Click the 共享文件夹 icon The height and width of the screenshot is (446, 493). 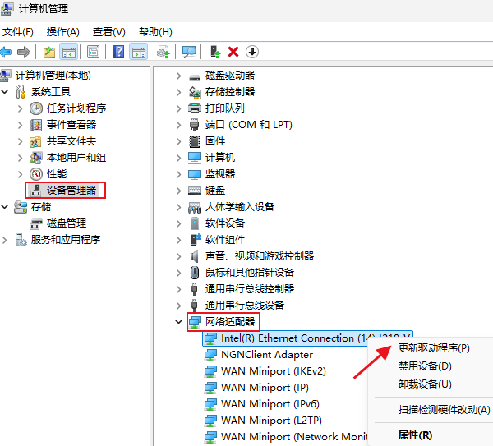35,141
